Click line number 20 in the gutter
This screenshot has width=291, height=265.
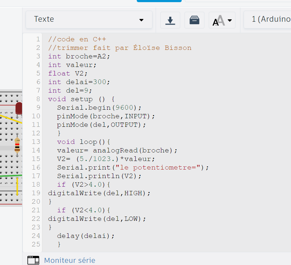[x=36, y=202]
